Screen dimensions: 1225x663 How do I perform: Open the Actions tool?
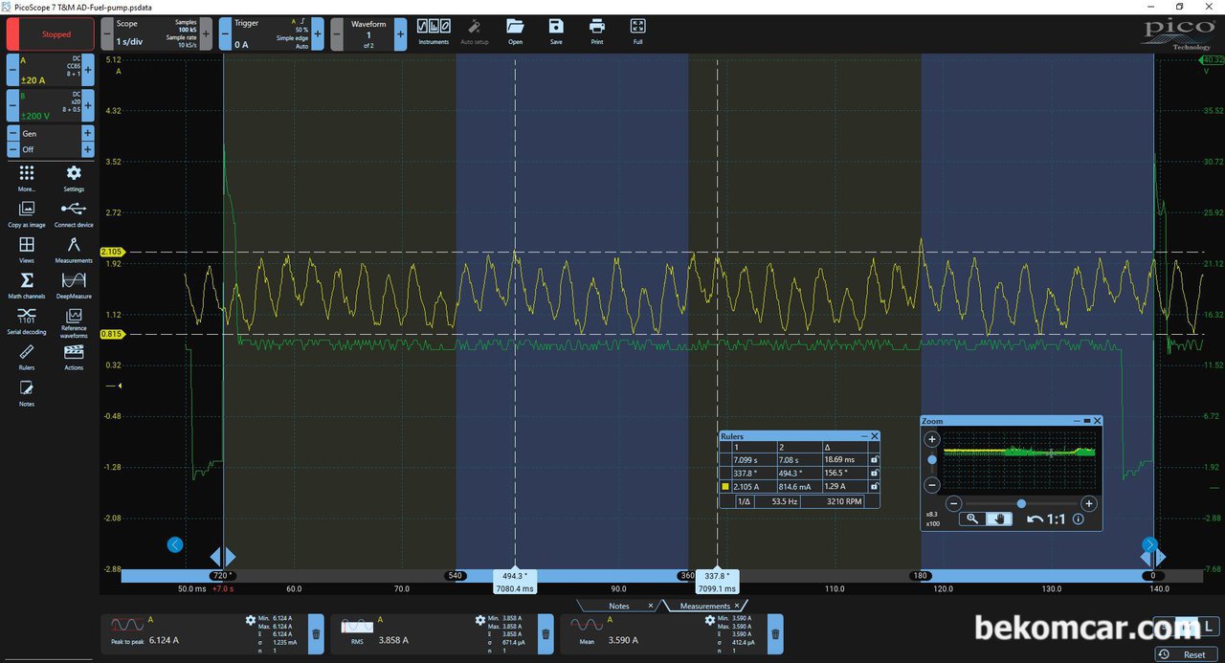click(x=74, y=357)
